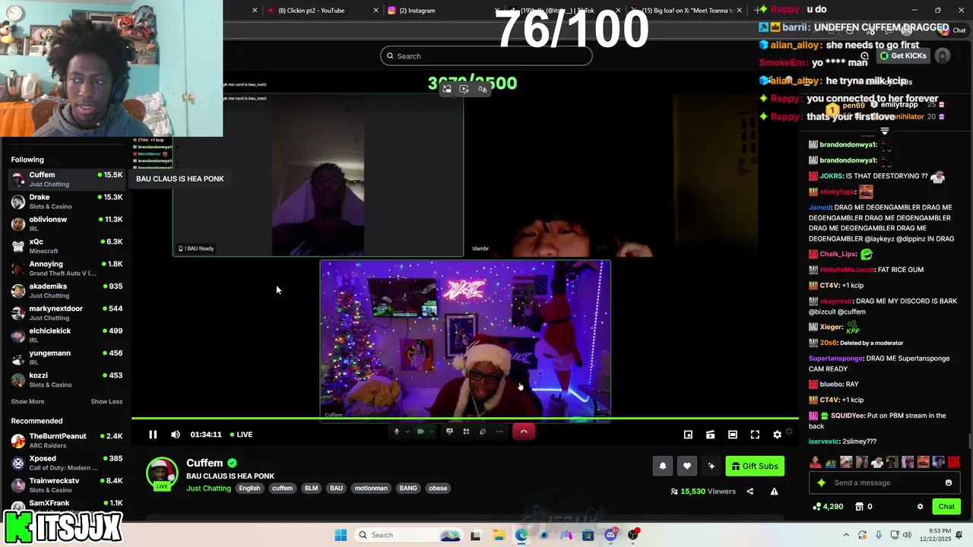Open the Just Chatting category link
The image size is (973, 547).
(208, 489)
